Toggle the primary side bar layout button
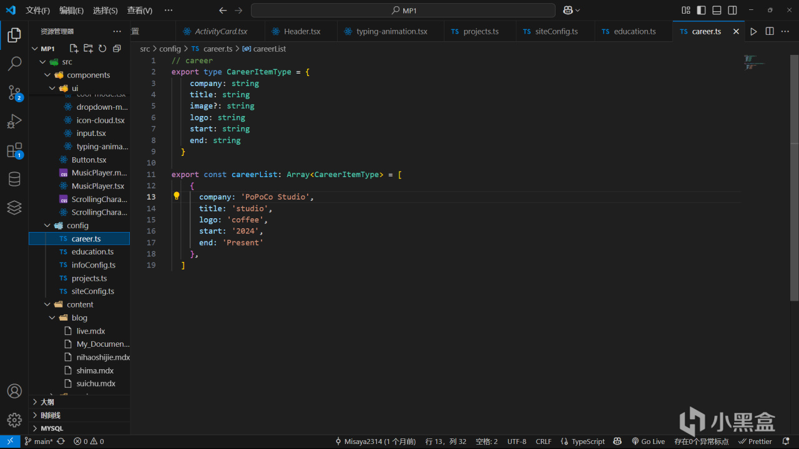Image resolution: width=799 pixels, height=449 pixels. (x=702, y=10)
